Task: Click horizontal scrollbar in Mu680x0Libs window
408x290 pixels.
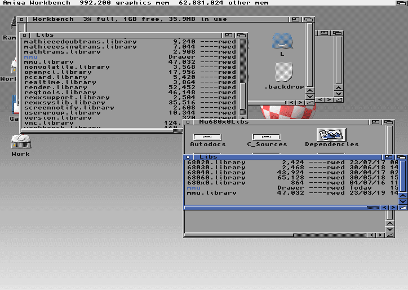Action: click(276, 235)
